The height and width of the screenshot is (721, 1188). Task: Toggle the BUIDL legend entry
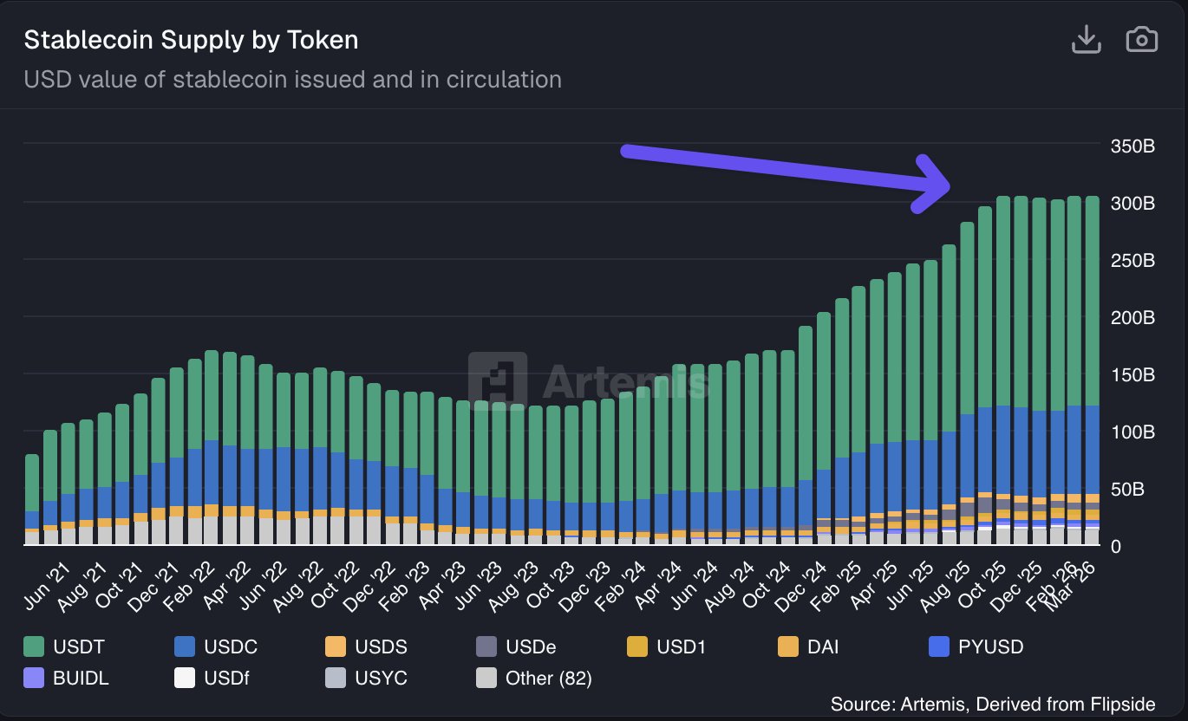81,678
